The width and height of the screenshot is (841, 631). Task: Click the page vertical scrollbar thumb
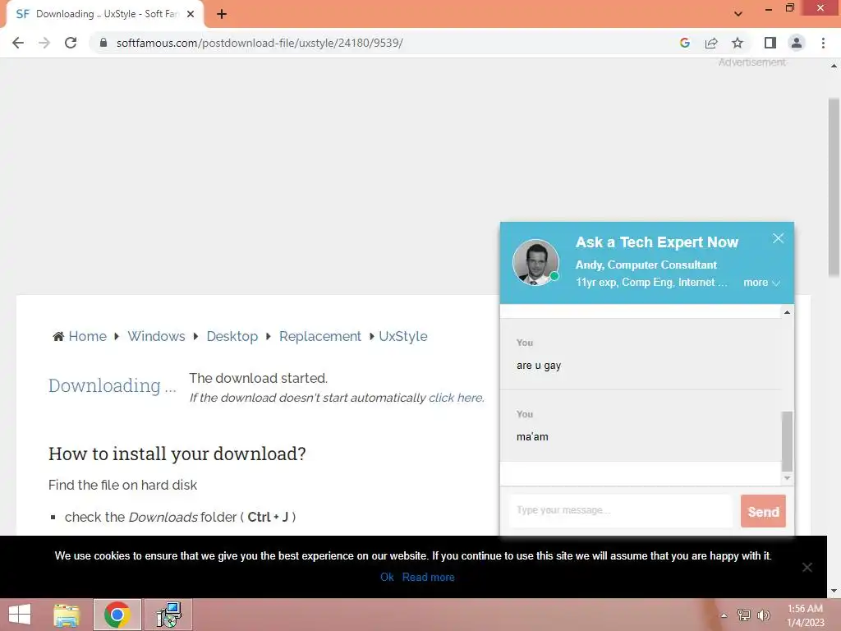pos(834,188)
